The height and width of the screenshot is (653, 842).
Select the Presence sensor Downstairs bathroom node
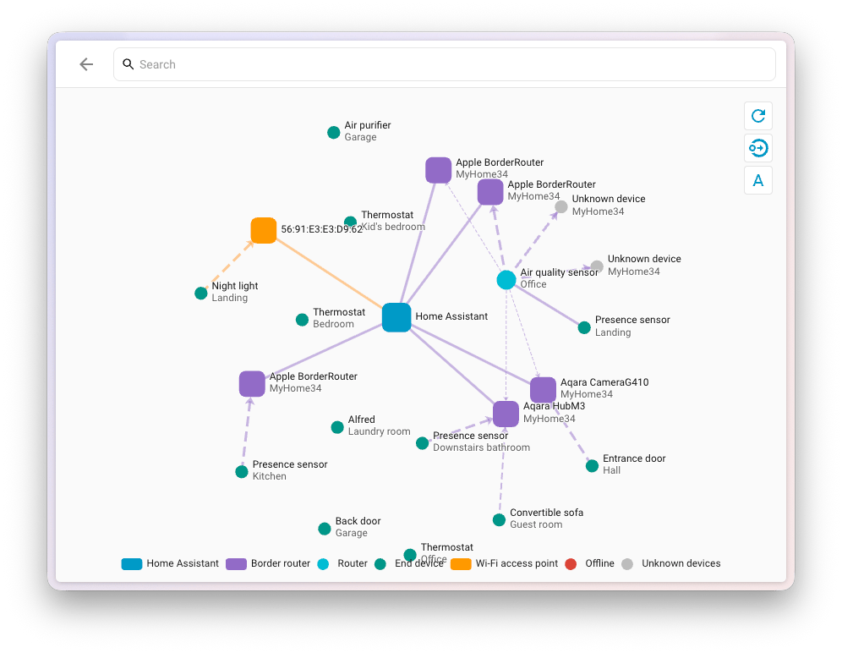click(422, 443)
